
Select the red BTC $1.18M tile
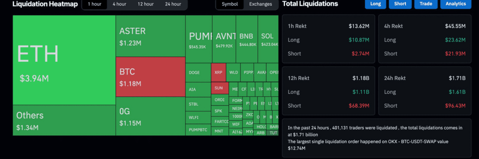tap(150, 77)
